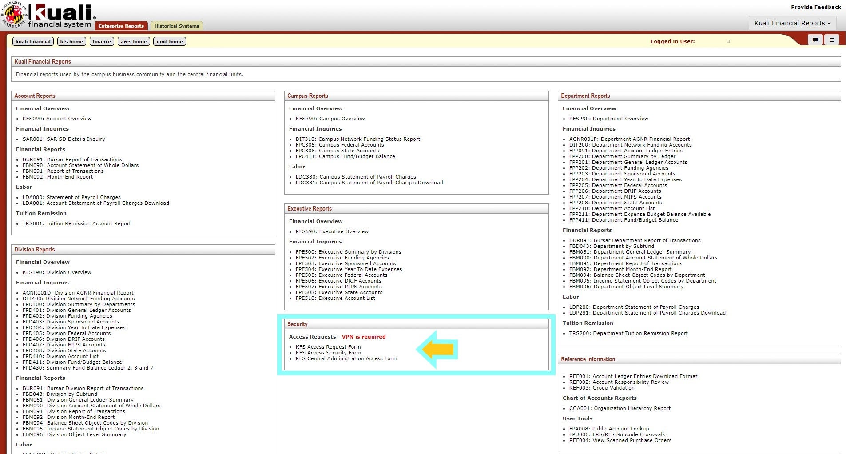Screen dimensions: 846x454
Task: Open the KFS Access Security Form
Action: (327, 353)
